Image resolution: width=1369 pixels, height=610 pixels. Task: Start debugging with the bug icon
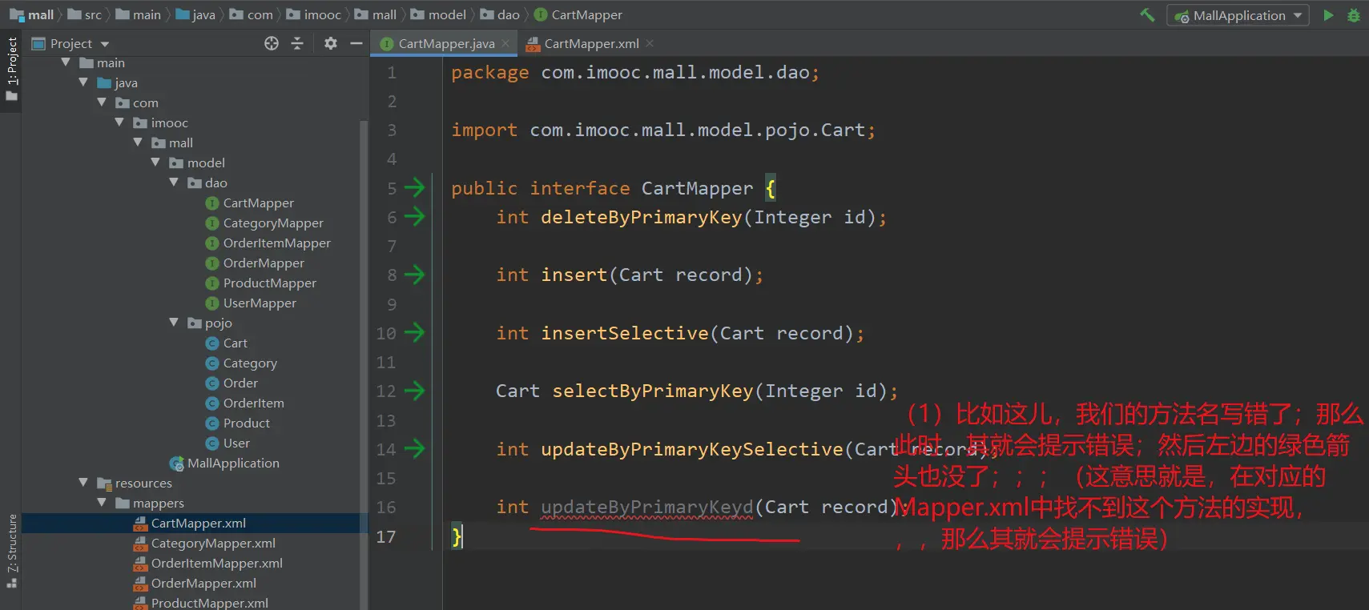click(x=1354, y=15)
